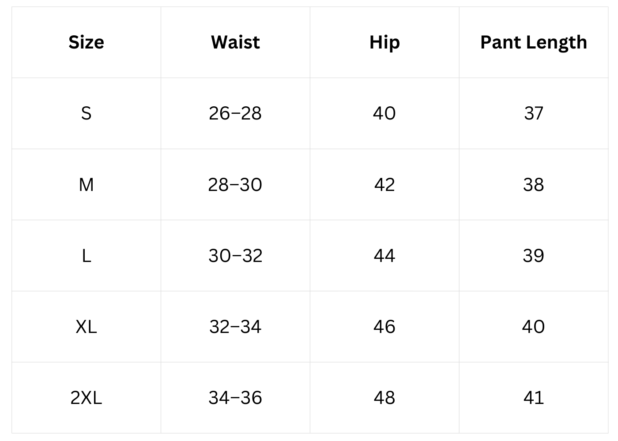Select the S size cell

click(x=86, y=113)
